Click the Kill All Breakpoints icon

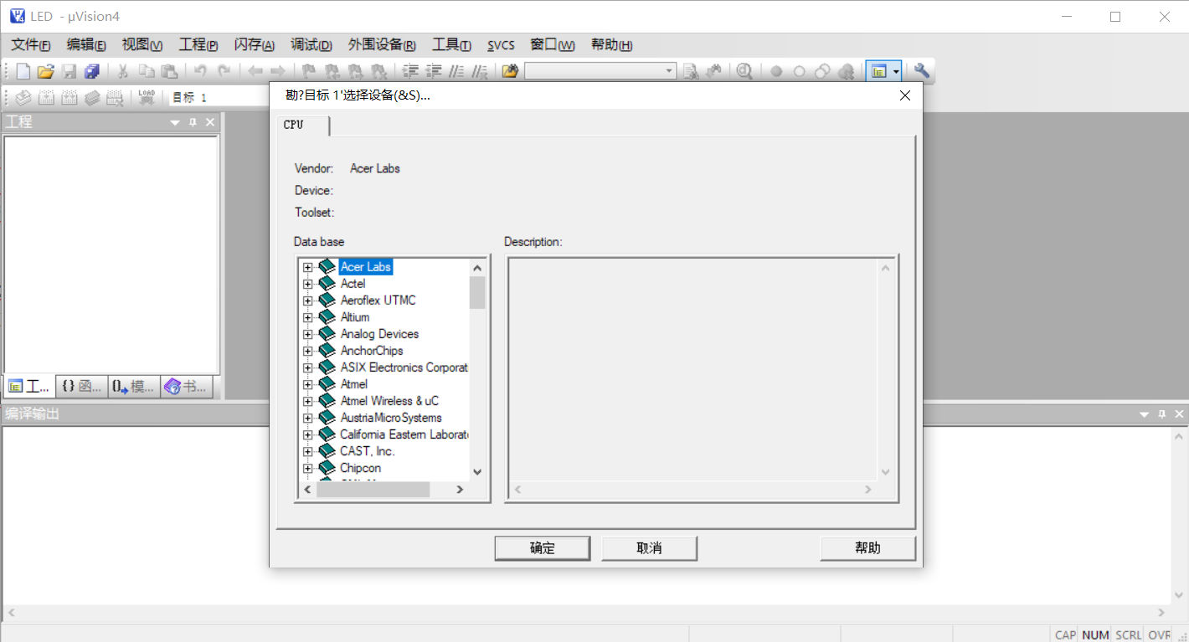847,71
